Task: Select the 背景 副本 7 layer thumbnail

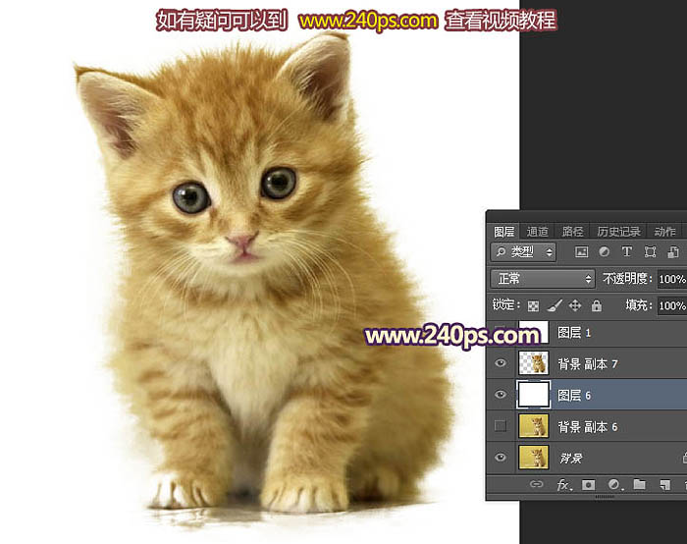Action: tap(533, 363)
